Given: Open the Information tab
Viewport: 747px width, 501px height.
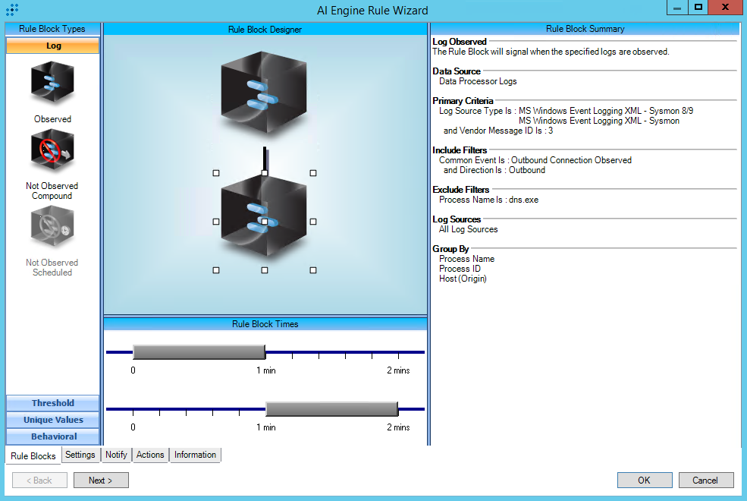Looking at the screenshot, I should click(195, 455).
